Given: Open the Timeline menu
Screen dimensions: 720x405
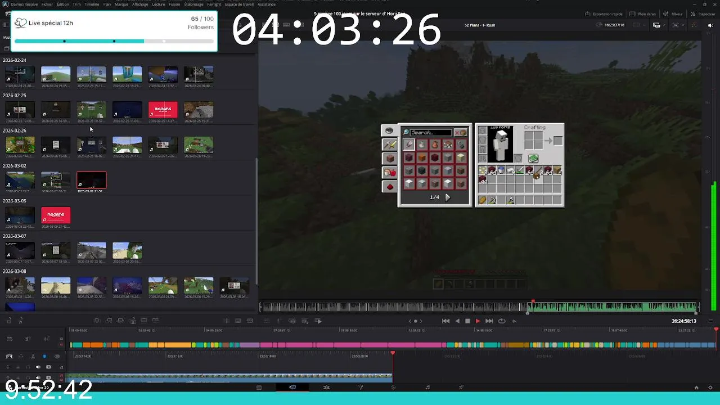Looking at the screenshot, I should 92,4.
